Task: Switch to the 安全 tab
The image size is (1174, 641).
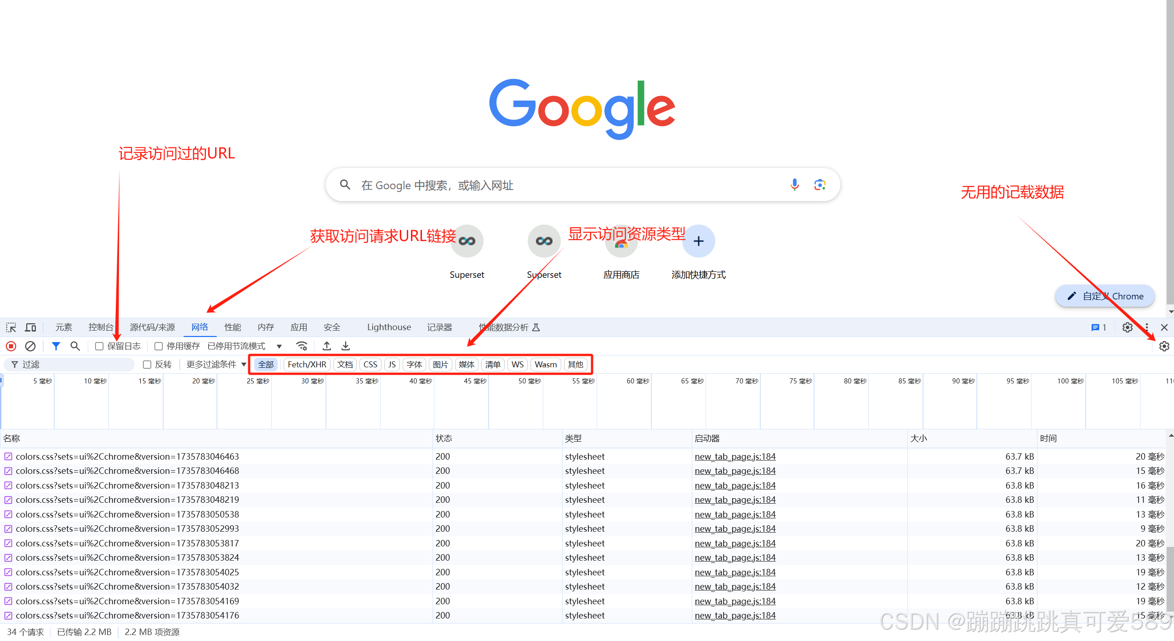Action: pos(332,327)
